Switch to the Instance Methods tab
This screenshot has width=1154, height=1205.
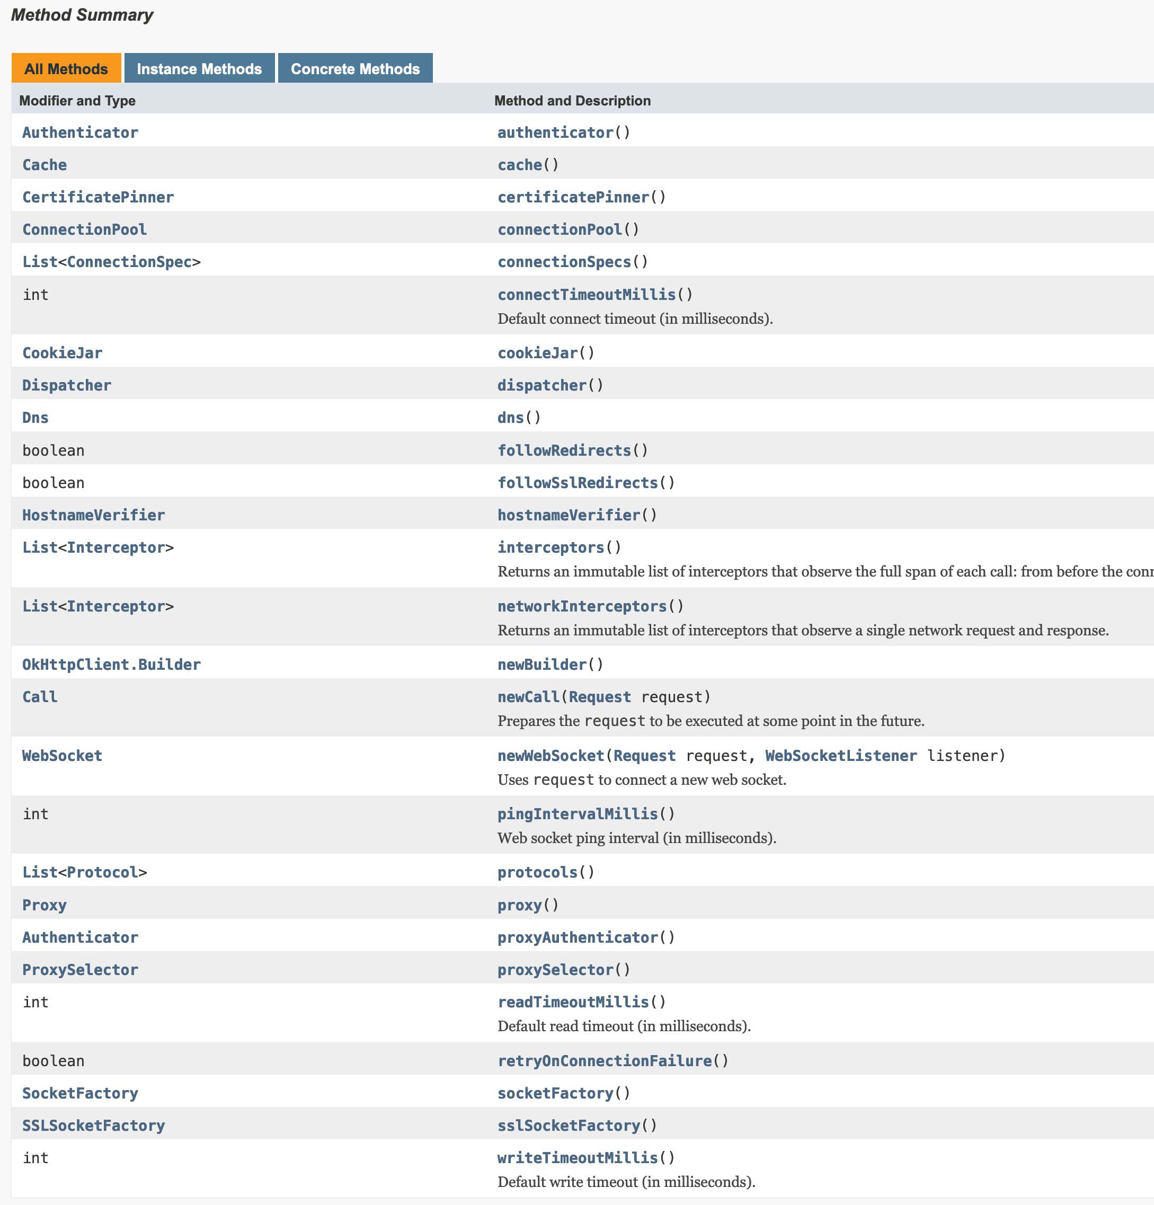[199, 69]
